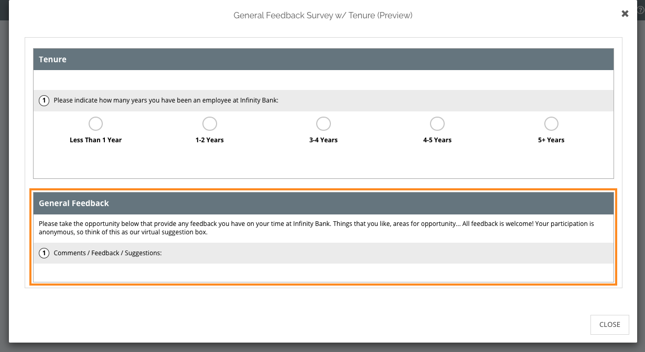Choose the 1-2 Years tenure option

coord(210,124)
